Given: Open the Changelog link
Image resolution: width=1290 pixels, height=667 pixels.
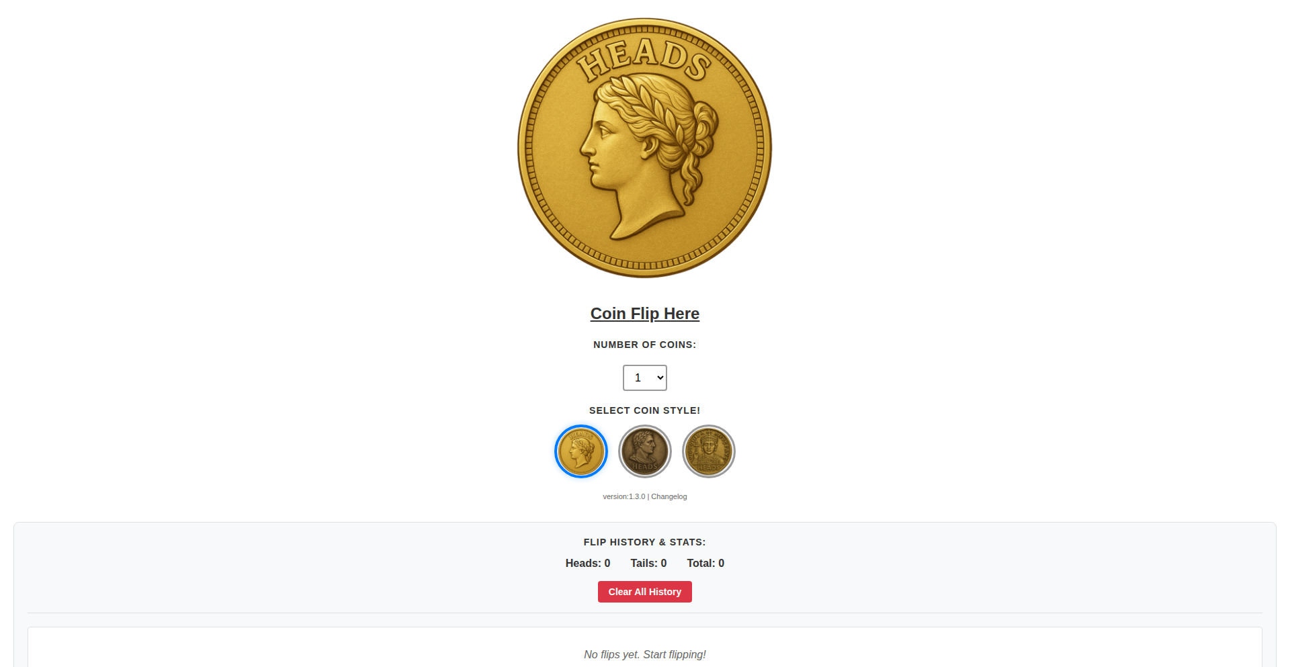Looking at the screenshot, I should 669,497.
